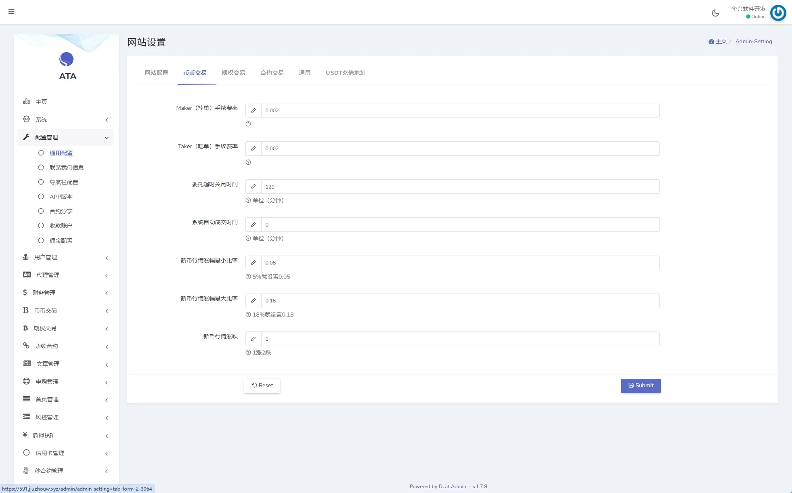Viewport: 792px width, 493px height.
Task: Click the 财务管理 dollar icon
Action: coord(25,292)
